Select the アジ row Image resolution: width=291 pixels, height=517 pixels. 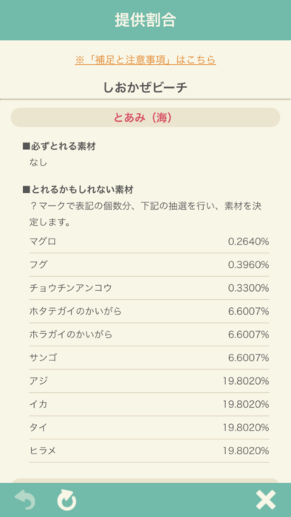tap(149, 381)
